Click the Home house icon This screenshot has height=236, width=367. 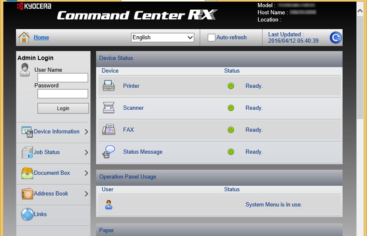point(24,38)
